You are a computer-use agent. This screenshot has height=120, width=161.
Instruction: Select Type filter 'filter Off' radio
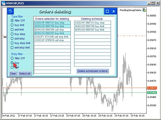12,20
